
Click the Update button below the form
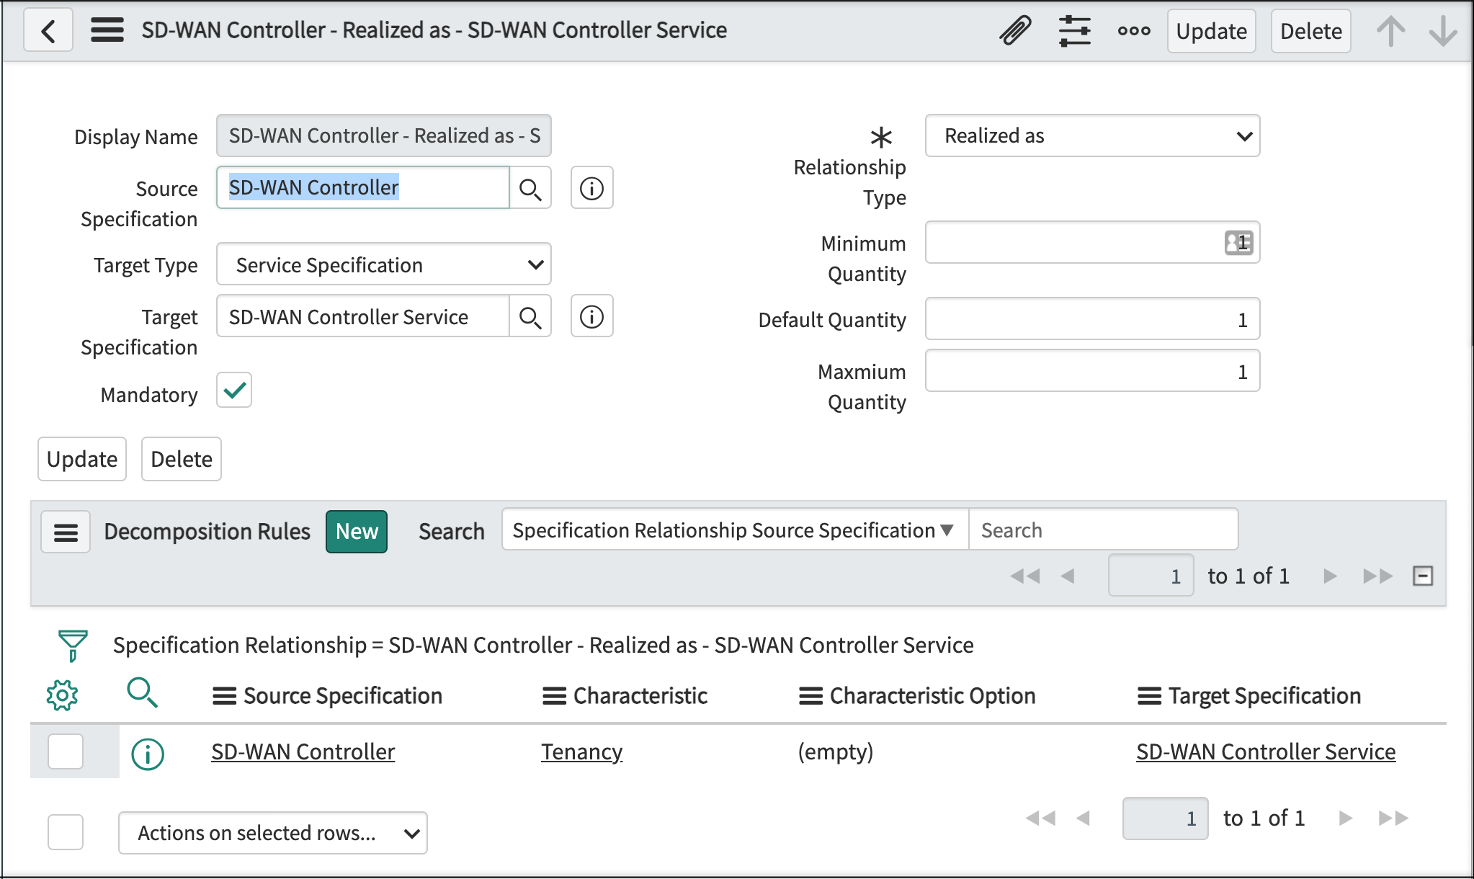click(82, 459)
